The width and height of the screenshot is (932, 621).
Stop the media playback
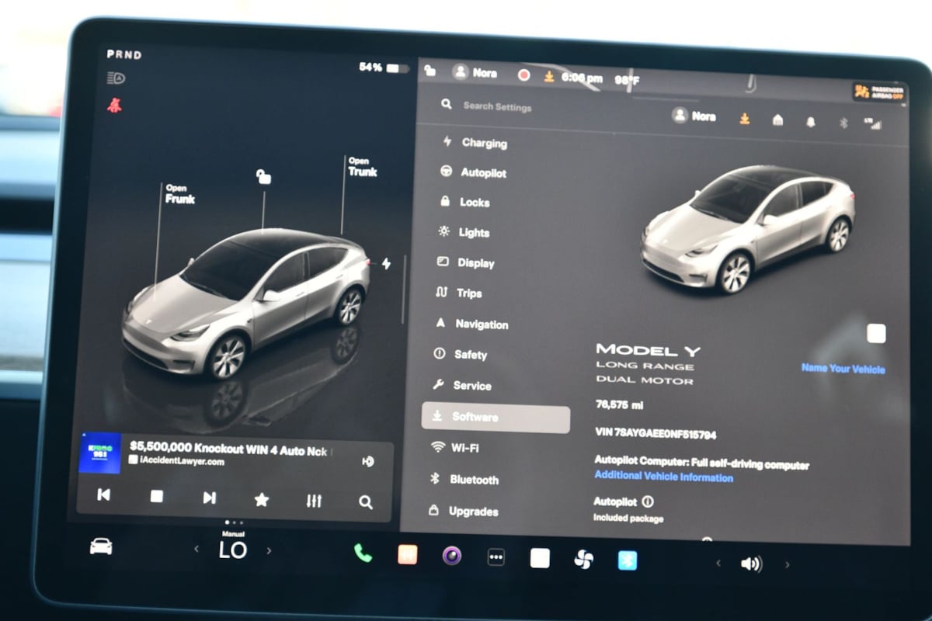tap(157, 496)
